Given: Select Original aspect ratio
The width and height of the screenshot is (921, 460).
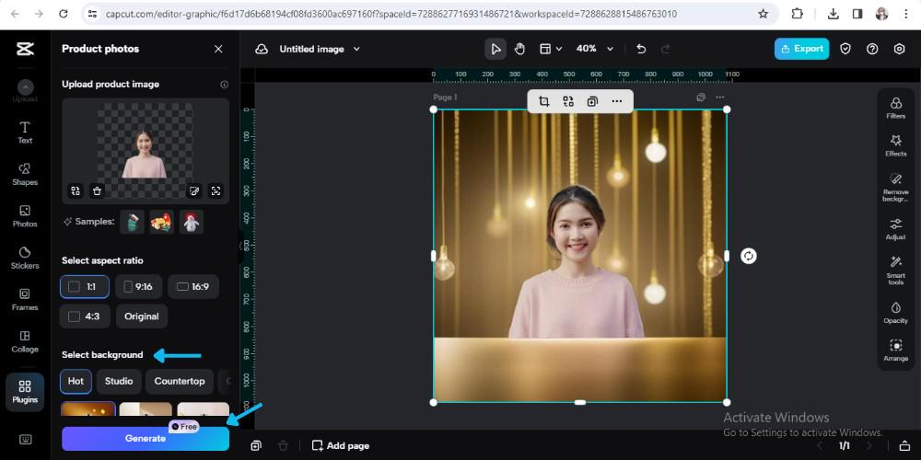Looking at the screenshot, I should pyautogui.click(x=142, y=316).
